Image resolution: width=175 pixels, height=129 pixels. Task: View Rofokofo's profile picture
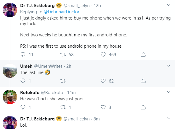pyautogui.click(x=10, y=97)
